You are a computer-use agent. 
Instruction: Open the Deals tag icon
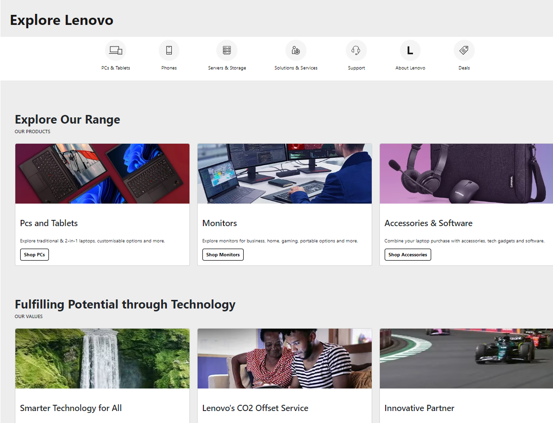(464, 50)
